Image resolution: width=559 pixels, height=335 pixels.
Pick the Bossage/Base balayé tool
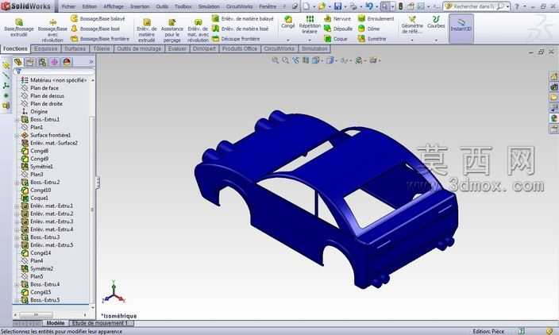[x=98, y=18]
